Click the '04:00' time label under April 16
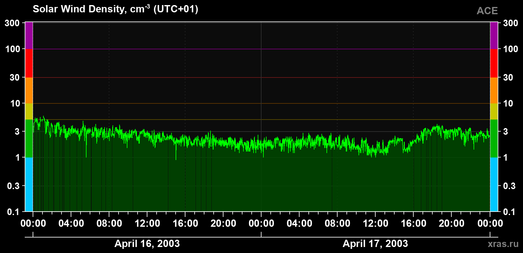 [x=71, y=224]
